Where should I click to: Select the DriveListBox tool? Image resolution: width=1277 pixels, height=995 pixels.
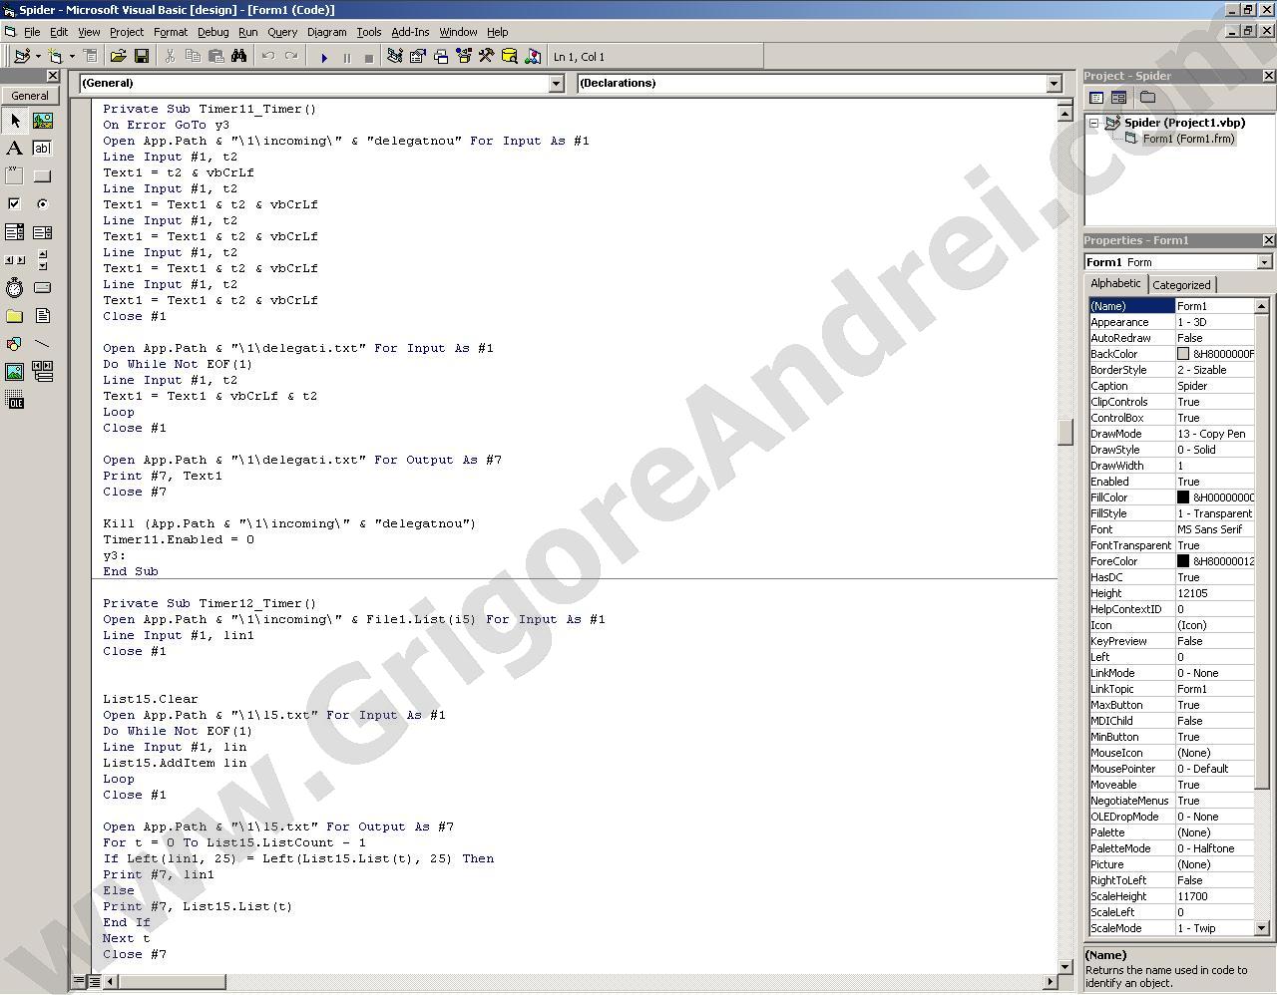[x=42, y=288]
